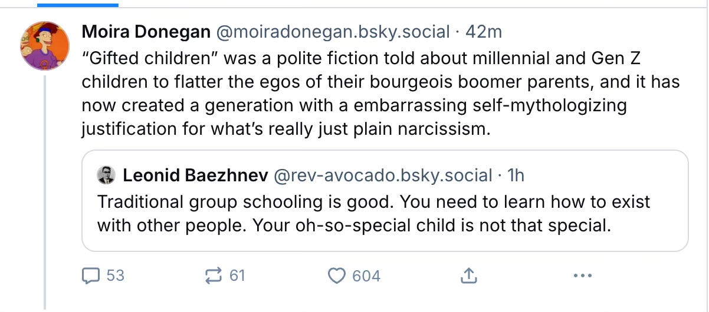Click the vertical thread line below the avatar
The width and height of the screenshot is (709, 312).
(x=45, y=194)
